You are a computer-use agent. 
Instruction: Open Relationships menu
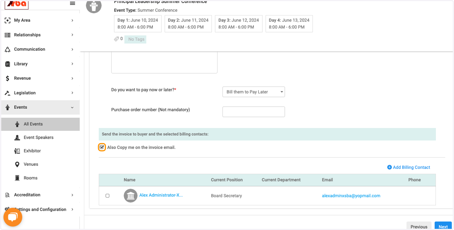click(x=40, y=35)
